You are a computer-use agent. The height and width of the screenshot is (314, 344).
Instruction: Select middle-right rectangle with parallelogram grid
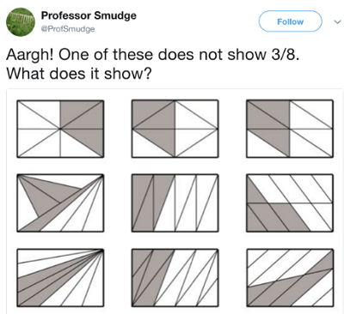290,202
